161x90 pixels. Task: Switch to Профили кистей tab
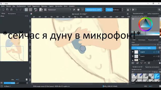tap(137, 67)
